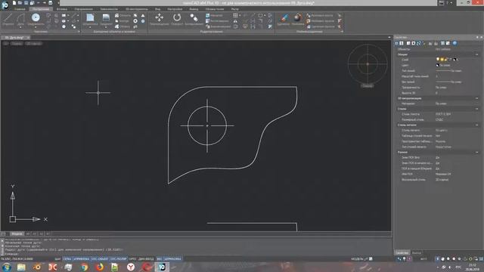Click the donut ring icon in the ribbon
484x272 pixels.
tap(135, 21)
